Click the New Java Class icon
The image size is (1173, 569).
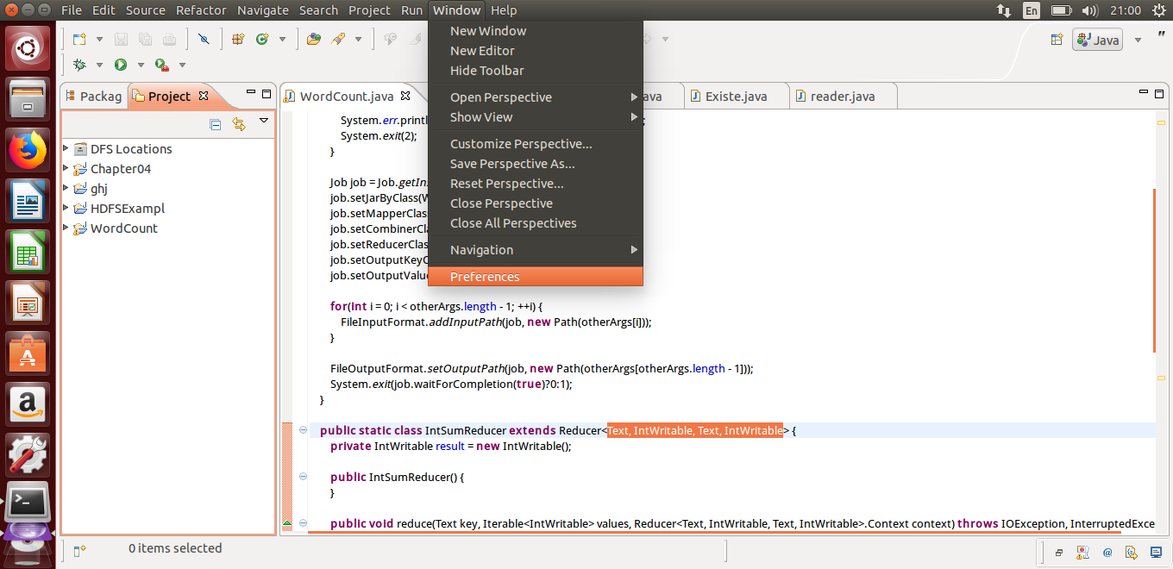(261, 39)
